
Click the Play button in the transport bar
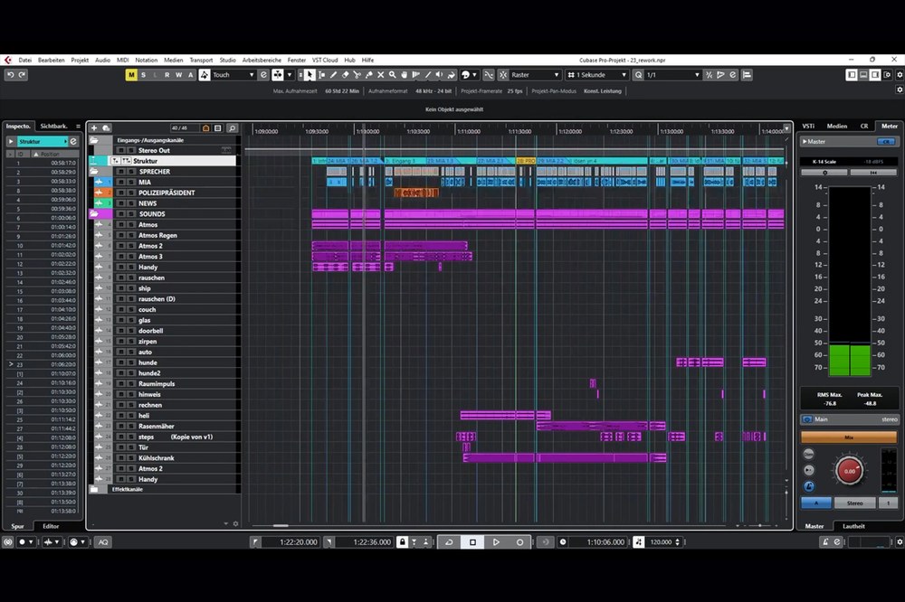(496, 542)
